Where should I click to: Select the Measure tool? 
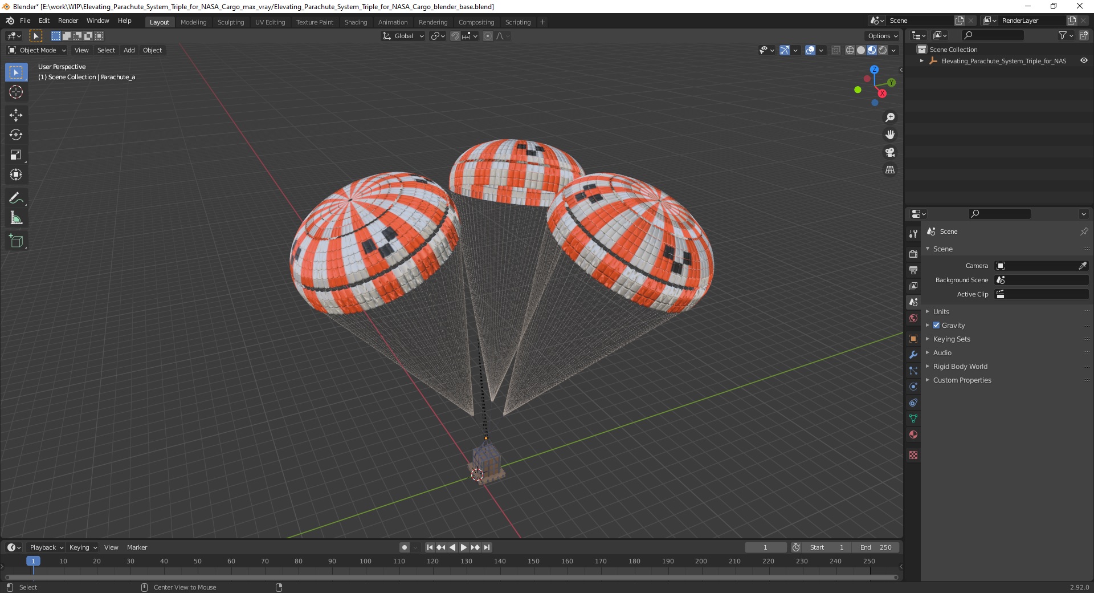(x=16, y=218)
